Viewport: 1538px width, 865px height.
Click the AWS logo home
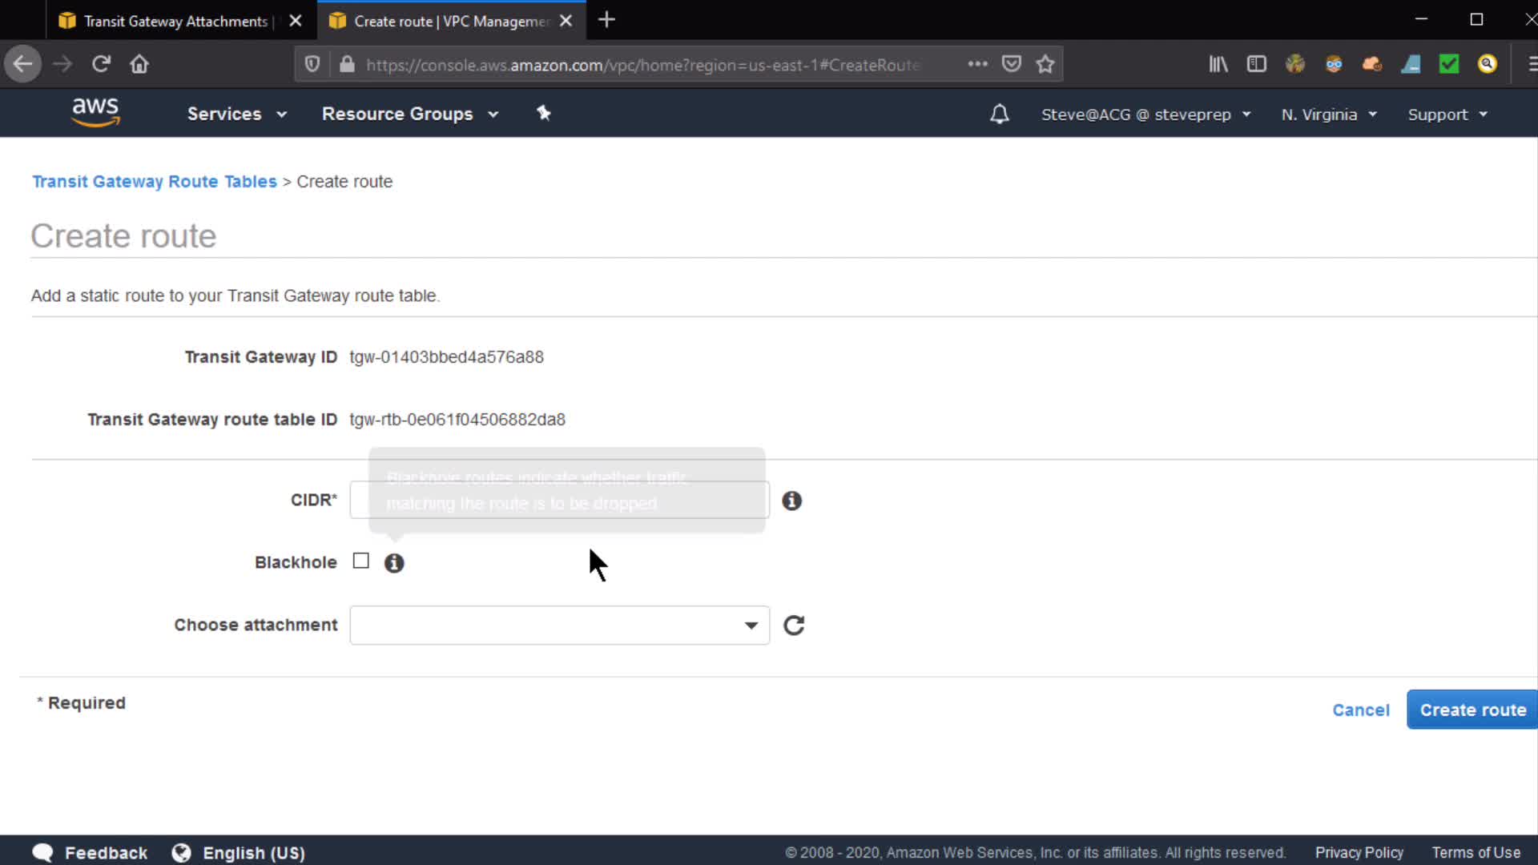[x=95, y=112]
